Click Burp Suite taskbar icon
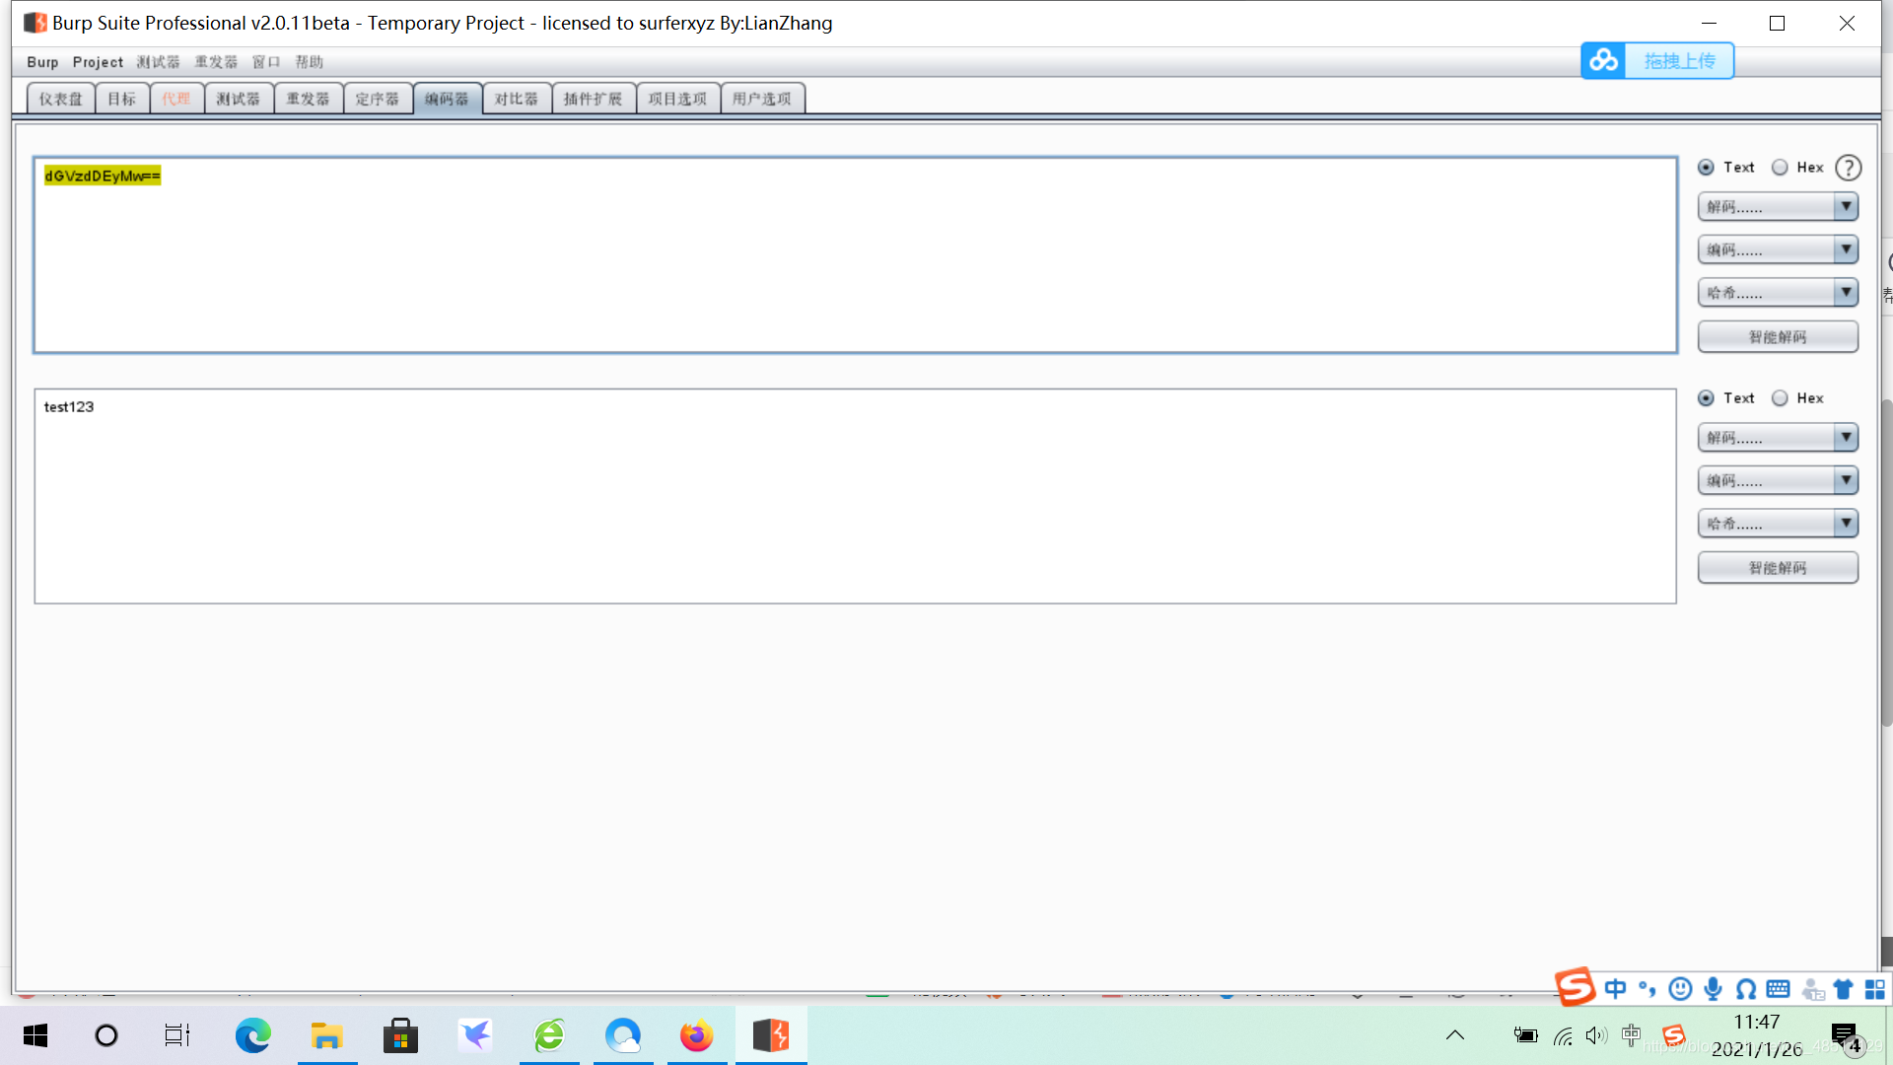1893x1065 pixels. 771,1035
